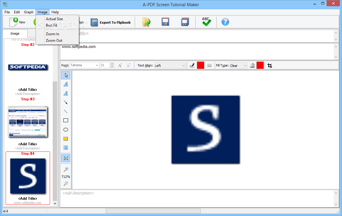Open the Edit menu

pyautogui.click(x=17, y=12)
